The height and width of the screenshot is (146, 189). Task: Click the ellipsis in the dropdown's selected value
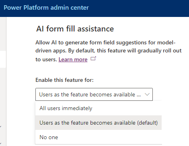click(x=139, y=95)
